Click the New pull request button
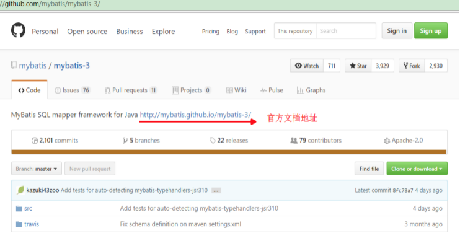The width and height of the screenshot is (460, 233). [90, 169]
